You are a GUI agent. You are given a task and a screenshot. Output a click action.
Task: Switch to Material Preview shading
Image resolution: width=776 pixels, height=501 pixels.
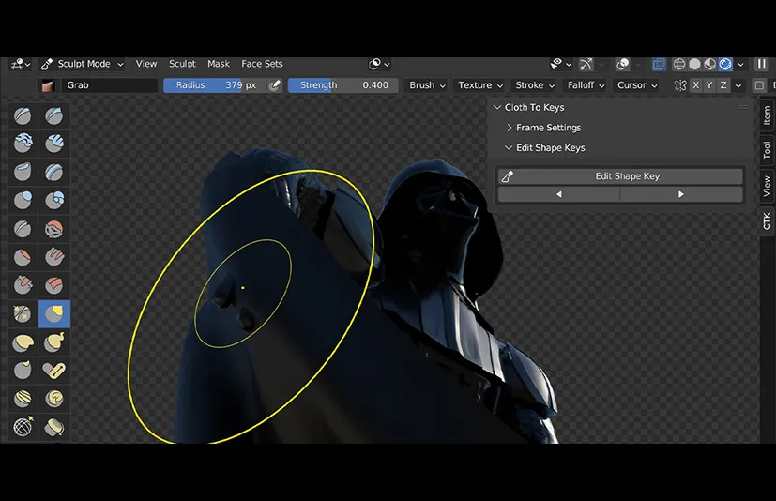pyautogui.click(x=709, y=64)
